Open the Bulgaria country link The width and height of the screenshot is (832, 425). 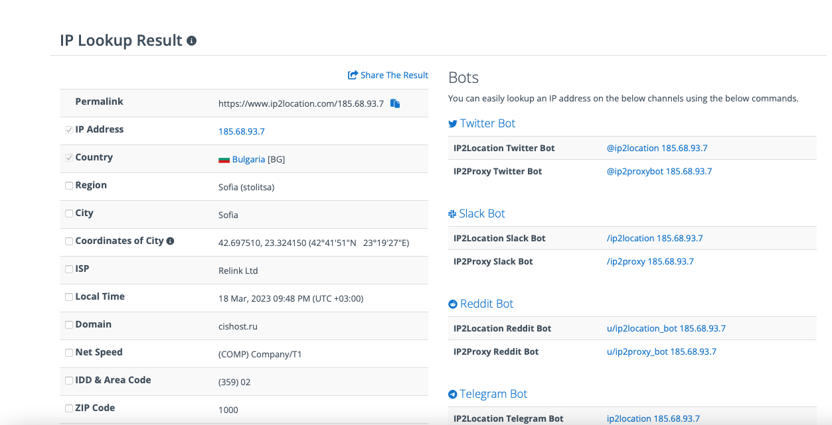248,159
